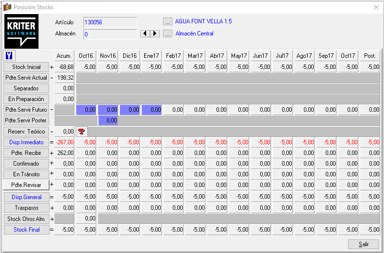Click the Pdte.Servir Poster. row button
The height and width of the screenshot is (253, 384).
click(x=26, y=120)
